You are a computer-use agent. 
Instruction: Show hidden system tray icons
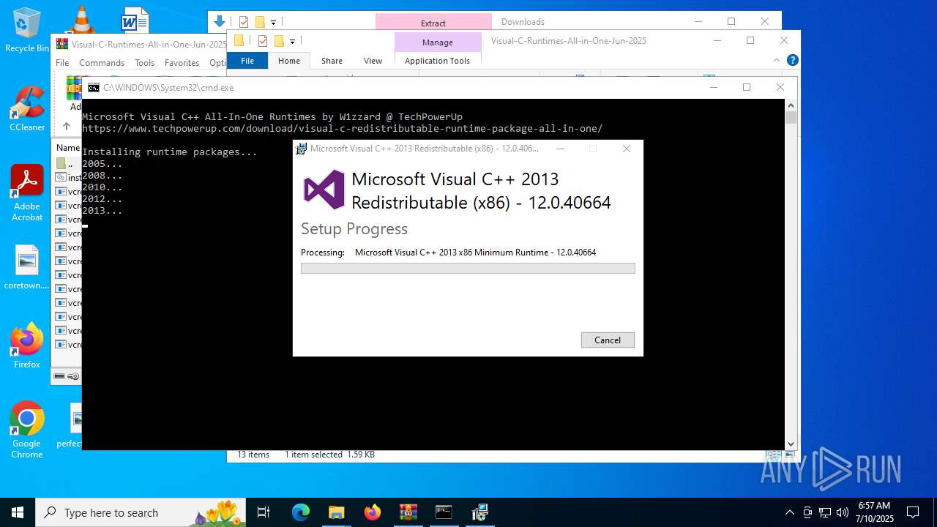(x=789, y=512)
